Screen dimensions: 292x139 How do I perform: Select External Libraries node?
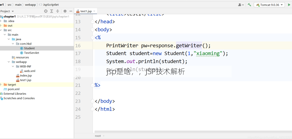coord(15,94)
